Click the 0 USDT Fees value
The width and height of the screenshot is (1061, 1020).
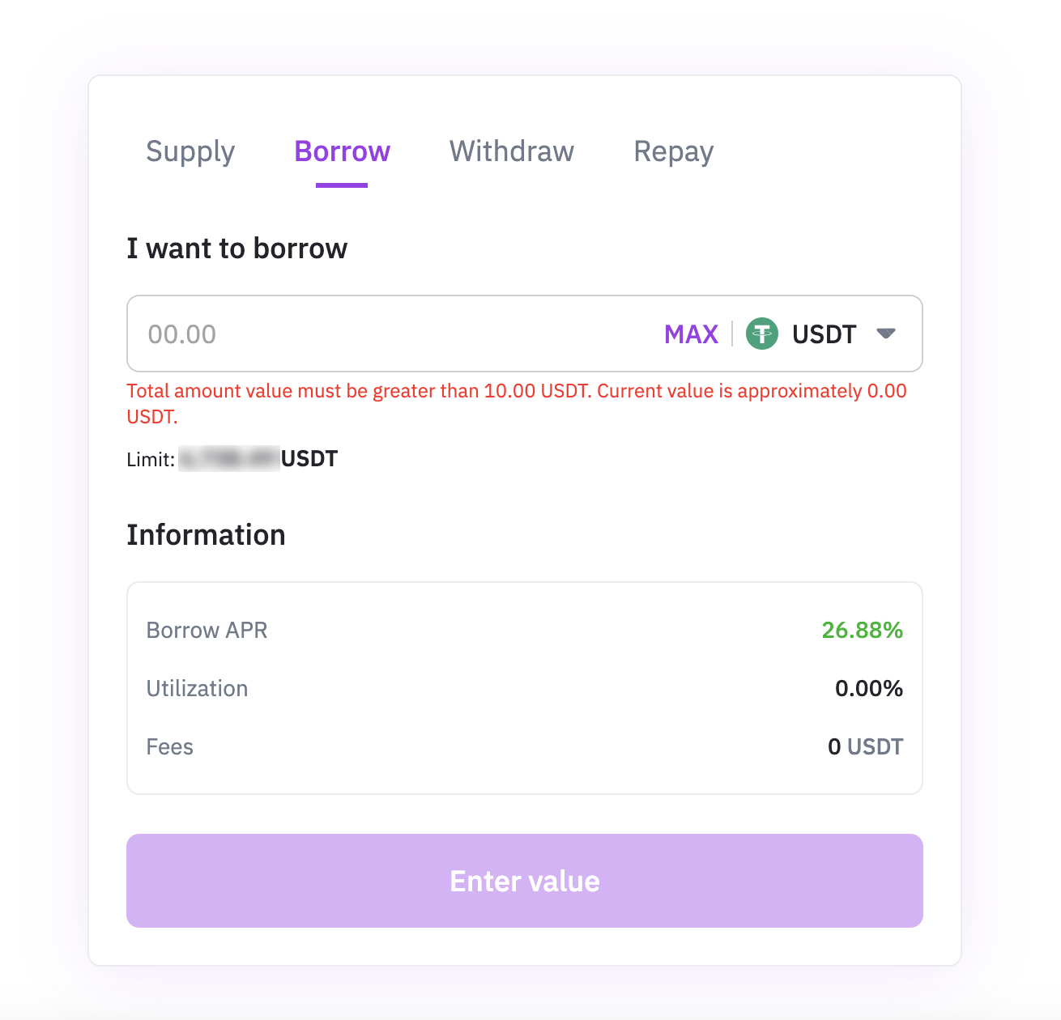point(865,746)
